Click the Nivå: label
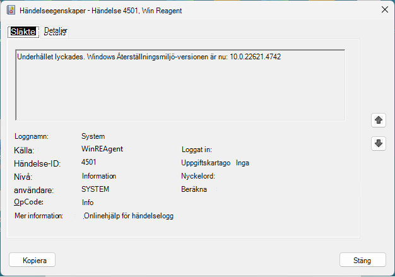This screenshot has width=395, height=277. coord(23,177)
